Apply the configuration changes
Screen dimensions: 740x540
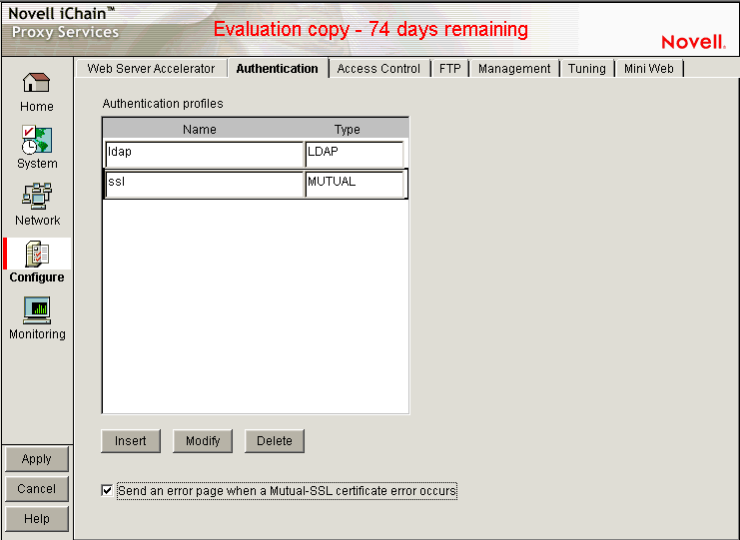(37, 459)
